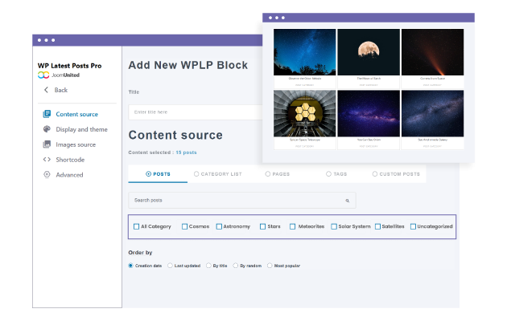Go back using the Back arrow

tap(47, 90)
